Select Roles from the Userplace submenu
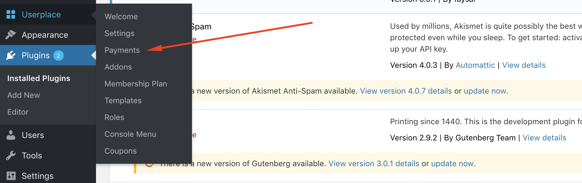Viewport: 582px width, 183px height. (x=114, y=117)
